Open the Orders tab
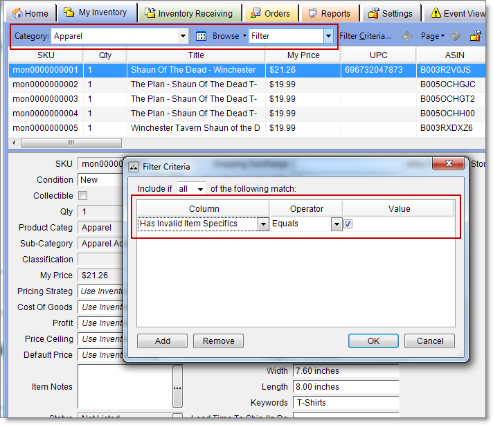493x425 pixels. tap(271, 13)
